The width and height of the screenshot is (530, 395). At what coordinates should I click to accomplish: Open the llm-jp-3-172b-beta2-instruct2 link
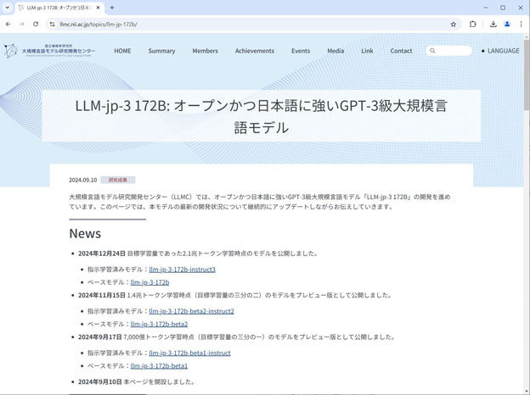click(191, 311)
